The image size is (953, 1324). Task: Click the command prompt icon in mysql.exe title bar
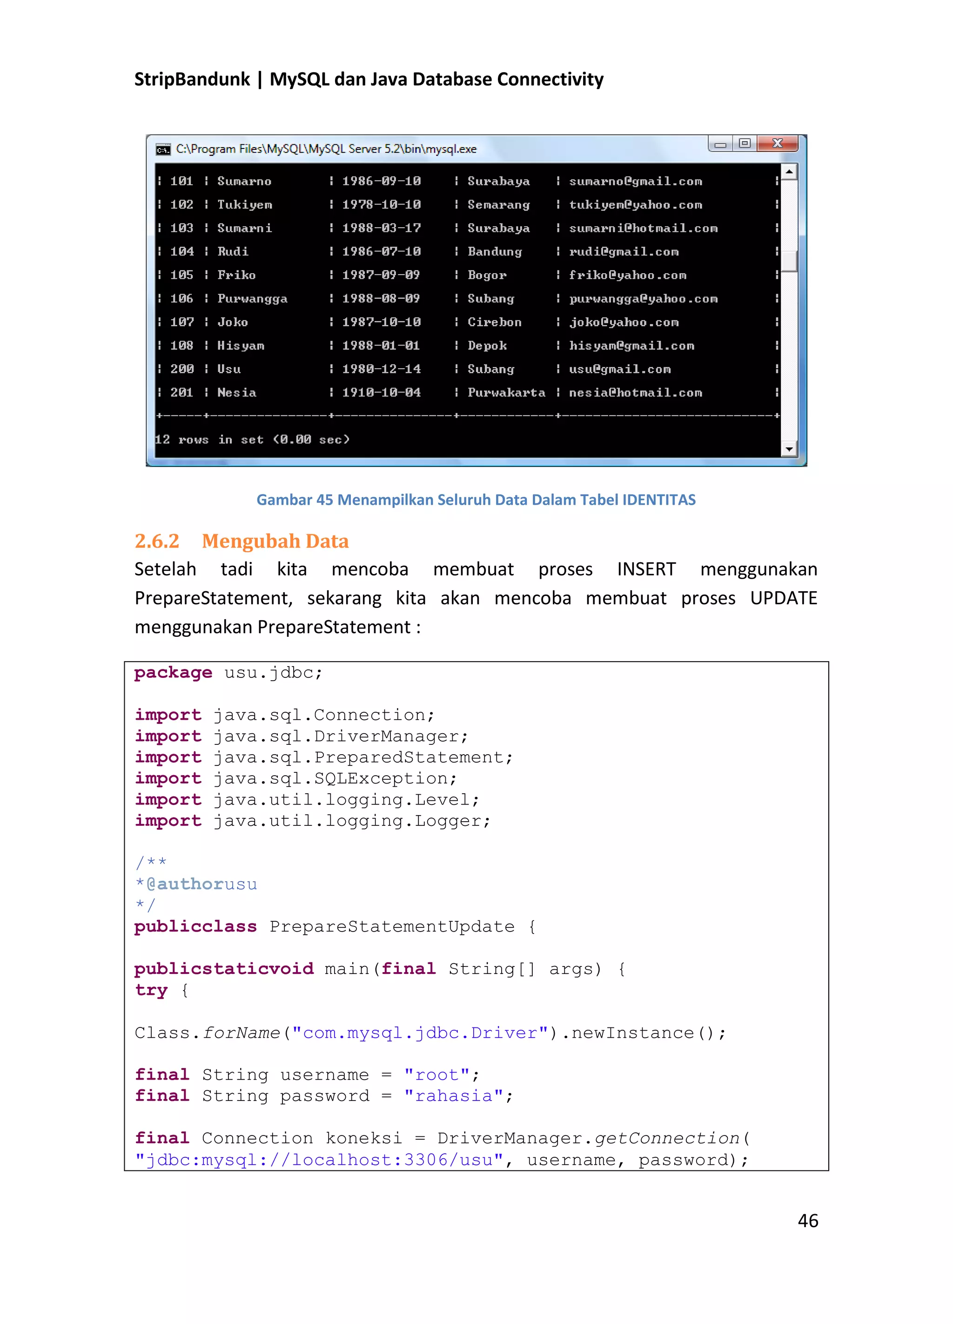[163, 149]
